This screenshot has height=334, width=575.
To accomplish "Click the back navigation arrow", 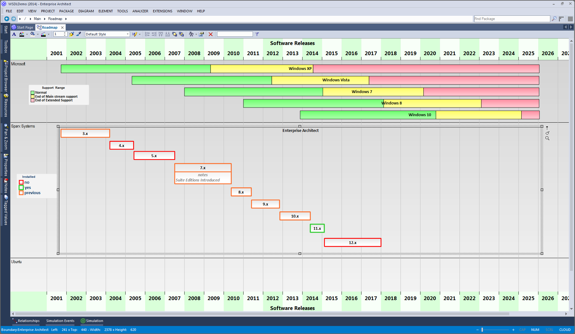I will (6, 19).
